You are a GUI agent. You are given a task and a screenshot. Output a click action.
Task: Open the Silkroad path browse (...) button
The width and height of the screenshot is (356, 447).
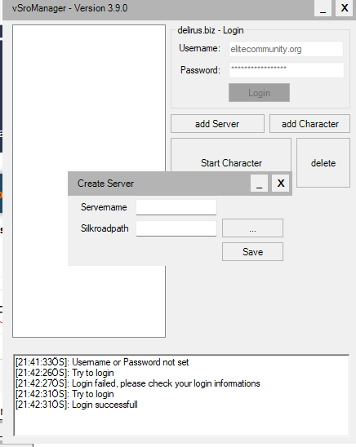pos(253,228)
